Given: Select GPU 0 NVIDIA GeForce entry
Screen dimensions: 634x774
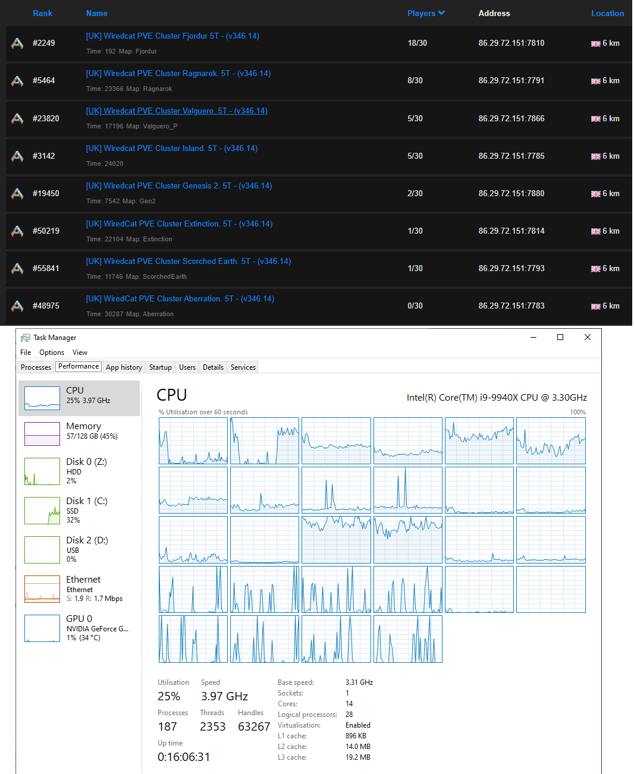Looking at the screenshot, I should [79, 628].
